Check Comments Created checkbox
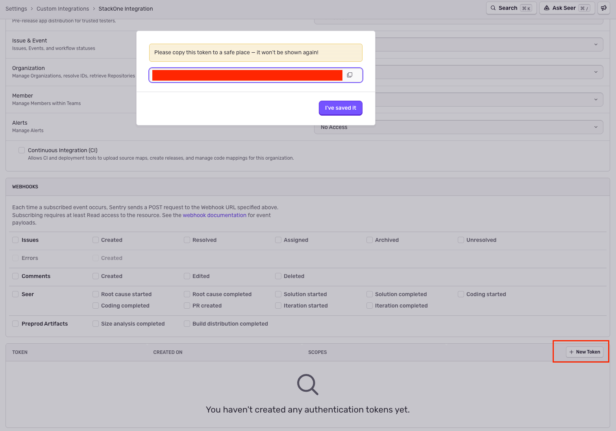 [x=96, y=276]
